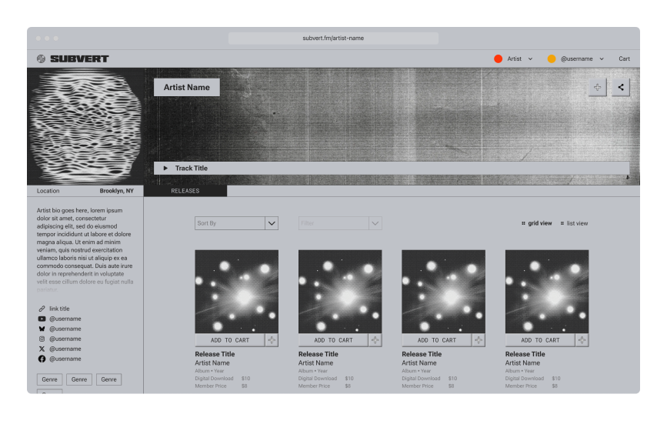Click the Filter dropdown arrow

[x=375, y=223]
